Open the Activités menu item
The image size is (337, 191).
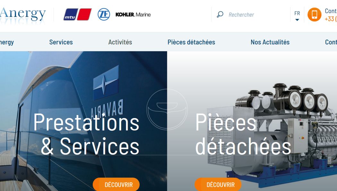[x=120, y=42]
